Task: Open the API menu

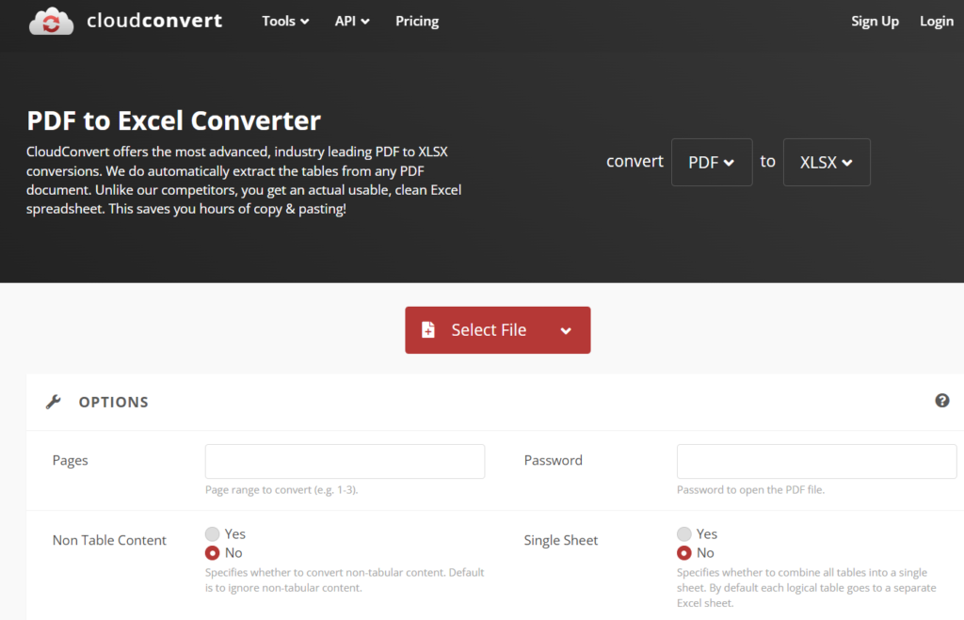Action: tap(351, 21)
